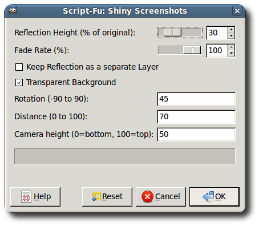Click the Distance input field
This screenshot has width=259, height=226.
(x=196, y=117)
